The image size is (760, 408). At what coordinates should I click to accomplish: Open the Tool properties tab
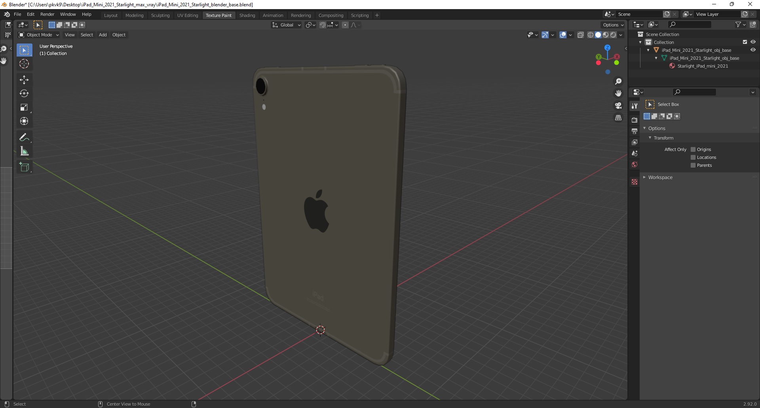[635, 106]
